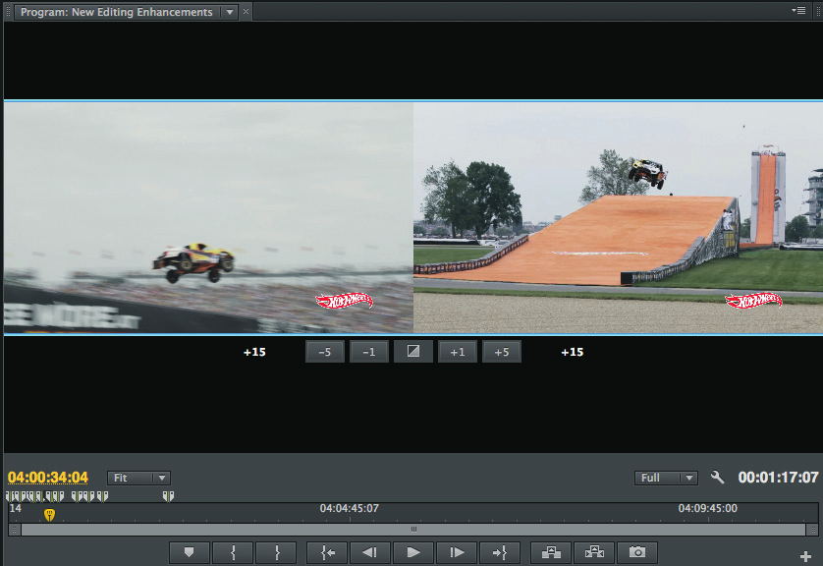Trim backward five frames with -5 button
Screen dimensions: 823x566
(325, 352)
